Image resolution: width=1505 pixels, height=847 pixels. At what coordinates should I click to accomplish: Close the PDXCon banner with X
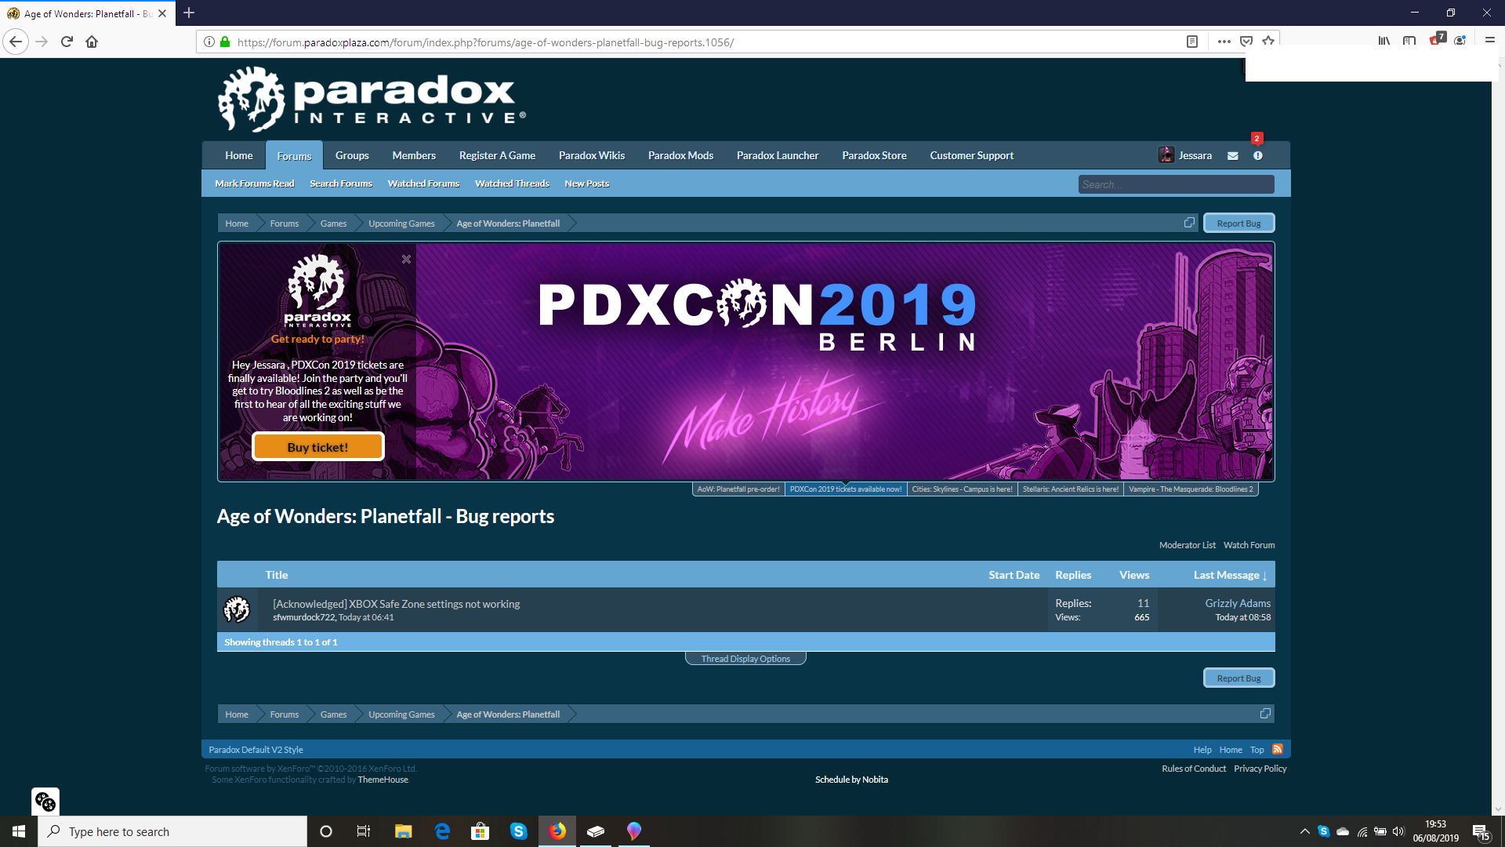click(x=406, y=260)
